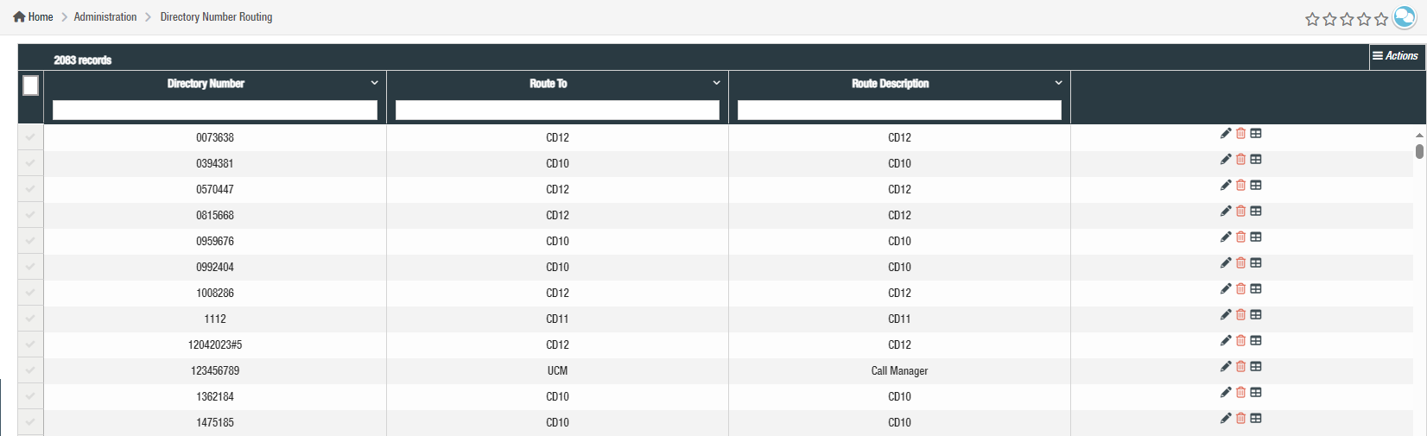Go to Administration in breadcrumb
Screen dimensions: 1427x436
105,16
